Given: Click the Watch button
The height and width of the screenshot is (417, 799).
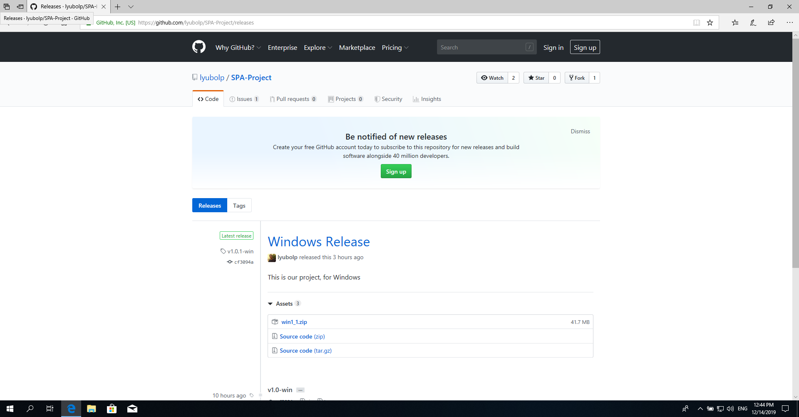Looking at the screenshot, I should coord(492,78).
